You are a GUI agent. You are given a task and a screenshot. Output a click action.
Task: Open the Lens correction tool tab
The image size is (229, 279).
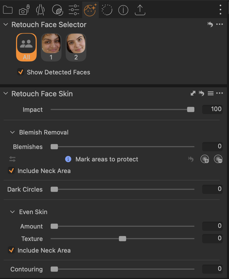41,10
